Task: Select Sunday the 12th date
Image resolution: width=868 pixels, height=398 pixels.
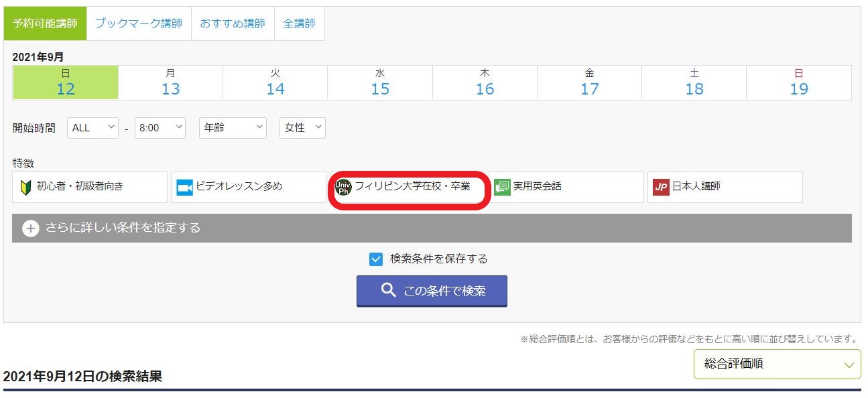Action: pos(66,82)
